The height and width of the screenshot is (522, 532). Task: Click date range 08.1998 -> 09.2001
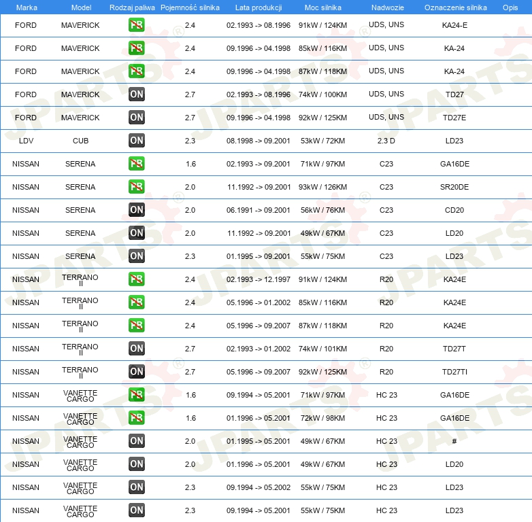(259, 141)
